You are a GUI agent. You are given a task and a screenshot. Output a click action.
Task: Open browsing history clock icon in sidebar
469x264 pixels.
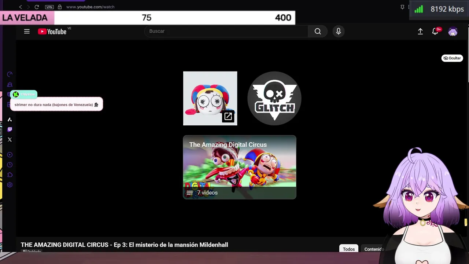coord(10,165)
